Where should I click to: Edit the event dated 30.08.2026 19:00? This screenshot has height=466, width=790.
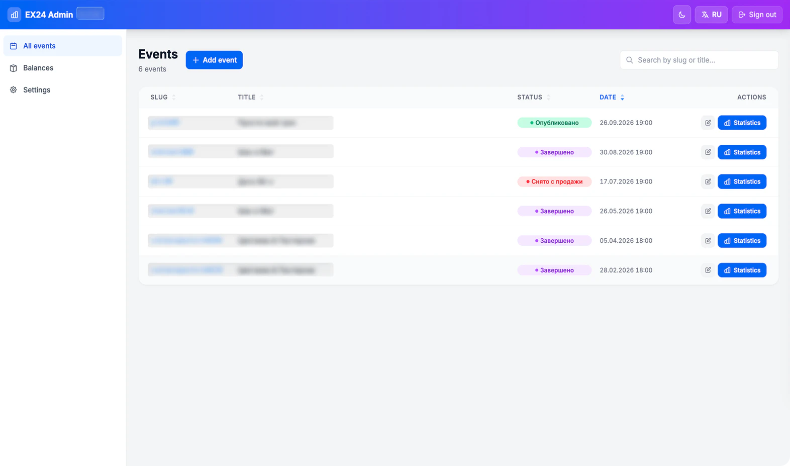pos(708,152)
